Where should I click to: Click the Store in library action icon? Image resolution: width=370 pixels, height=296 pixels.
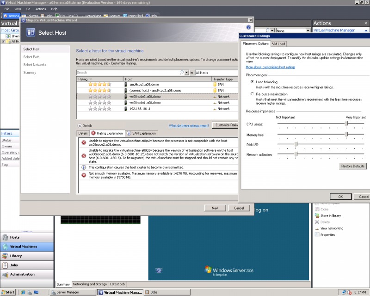pos(317,216)
